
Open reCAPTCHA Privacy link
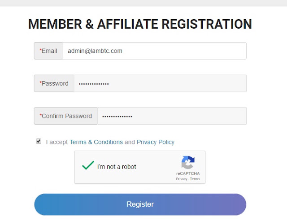pos(181,179)
